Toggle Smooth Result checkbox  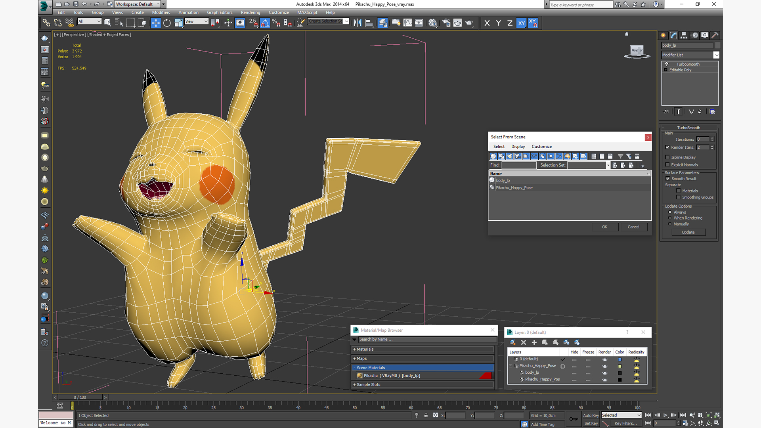(668, 178)
